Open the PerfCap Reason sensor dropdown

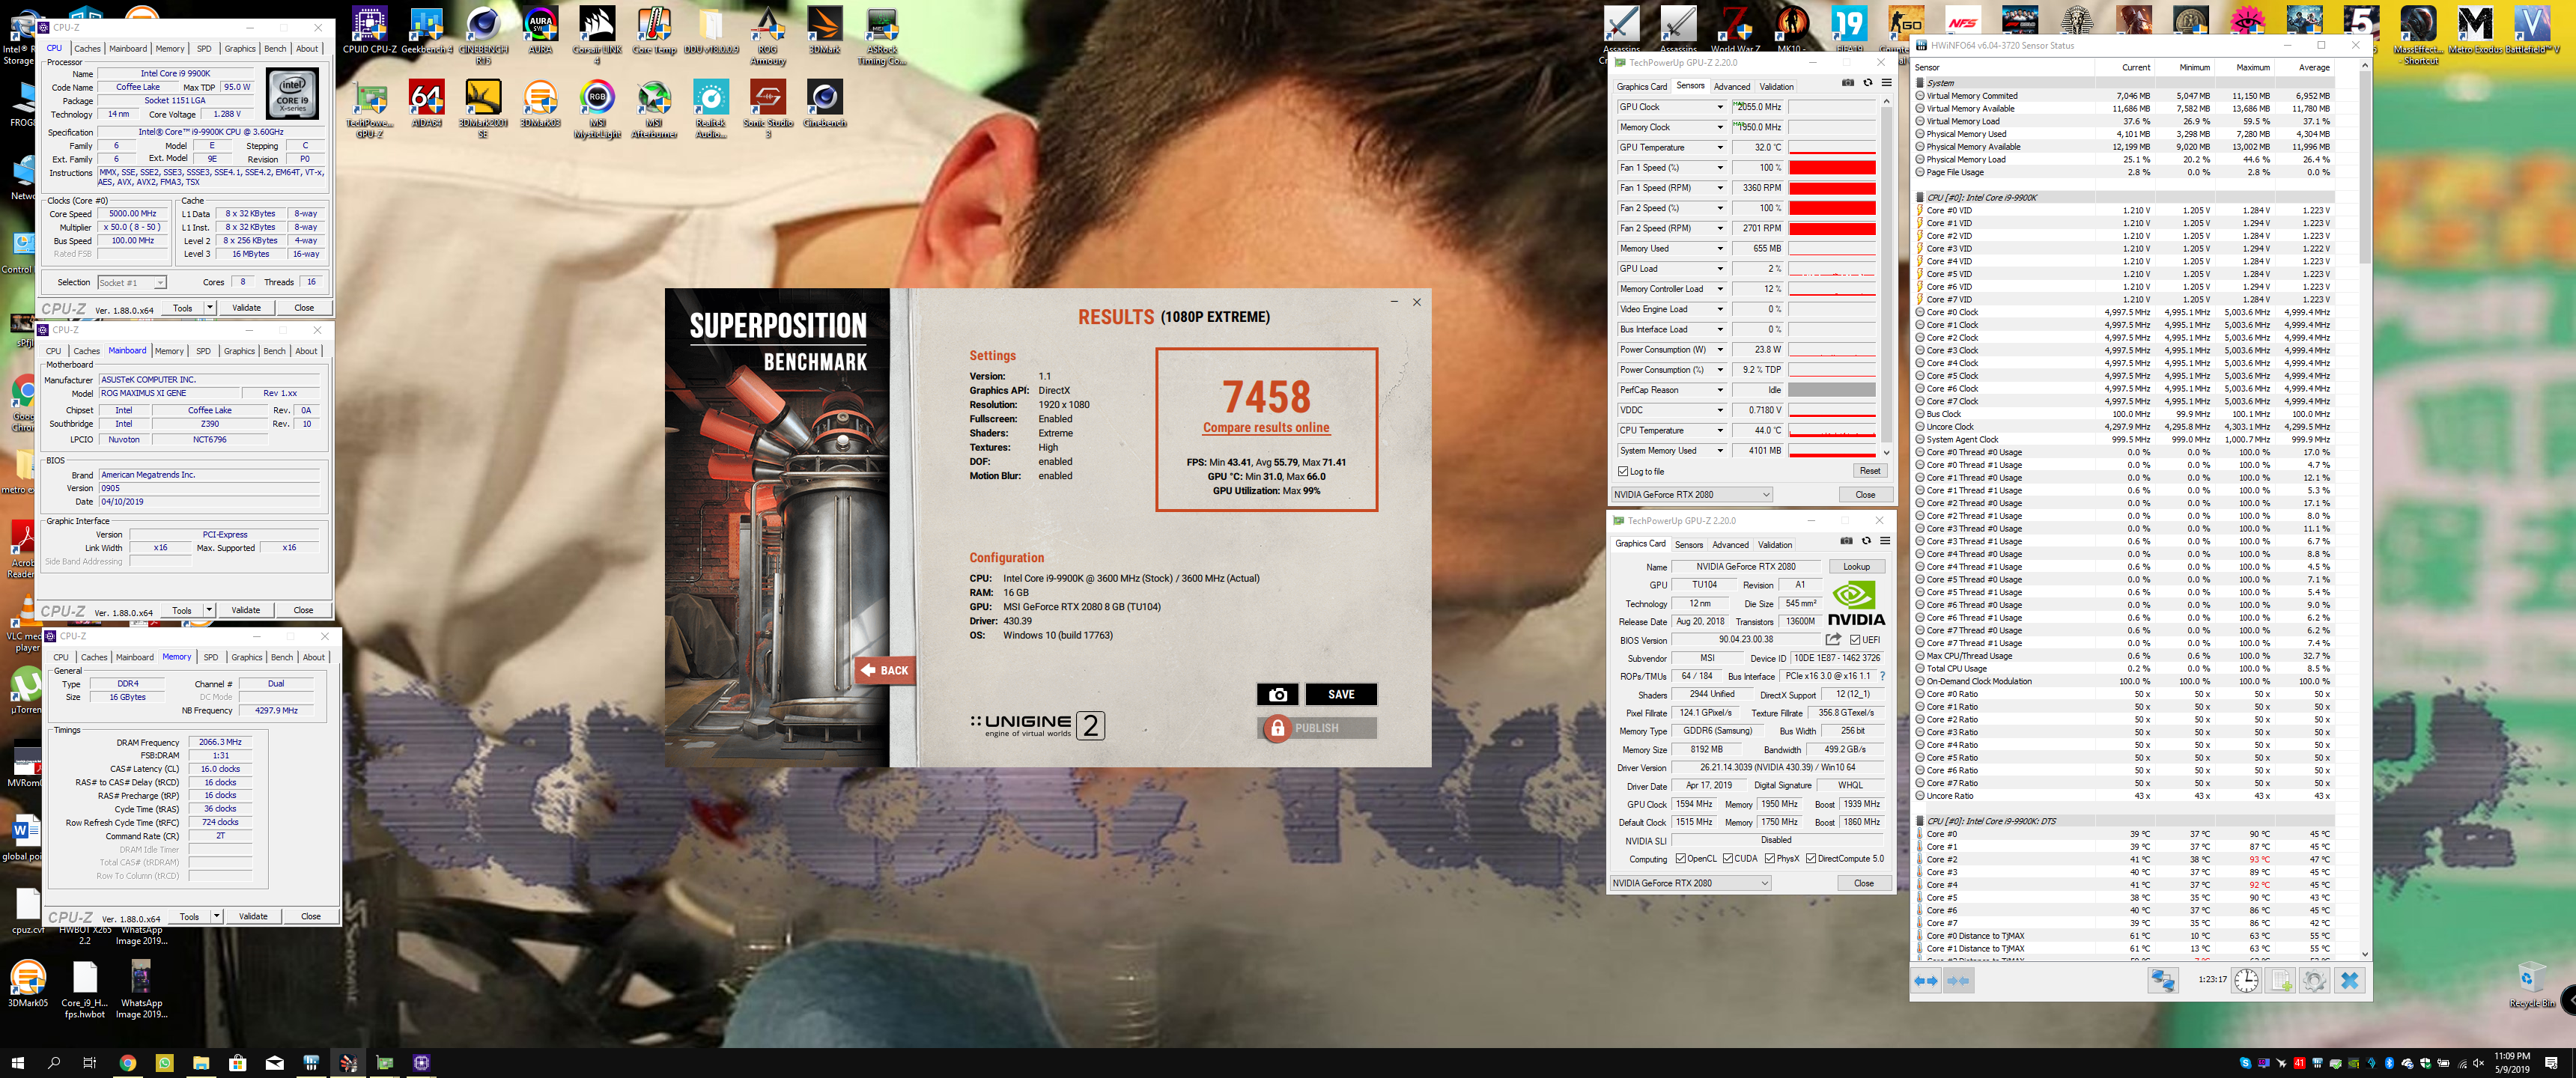click(x=1720, y=390)
